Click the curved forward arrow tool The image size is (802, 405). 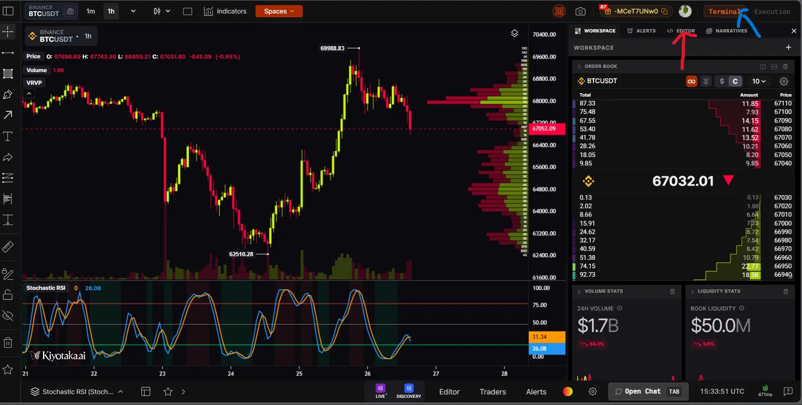click(x=8, y=157)
